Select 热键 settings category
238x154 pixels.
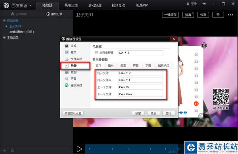(75, 66)
